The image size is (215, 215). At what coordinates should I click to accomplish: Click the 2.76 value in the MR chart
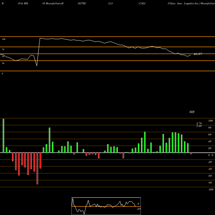click(x=199, y=123)
